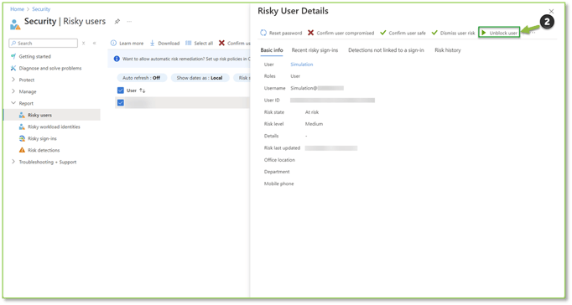Viewport: 572px width, 305px height.
Task: Open the Risk history tab
Action: (448, 50)
